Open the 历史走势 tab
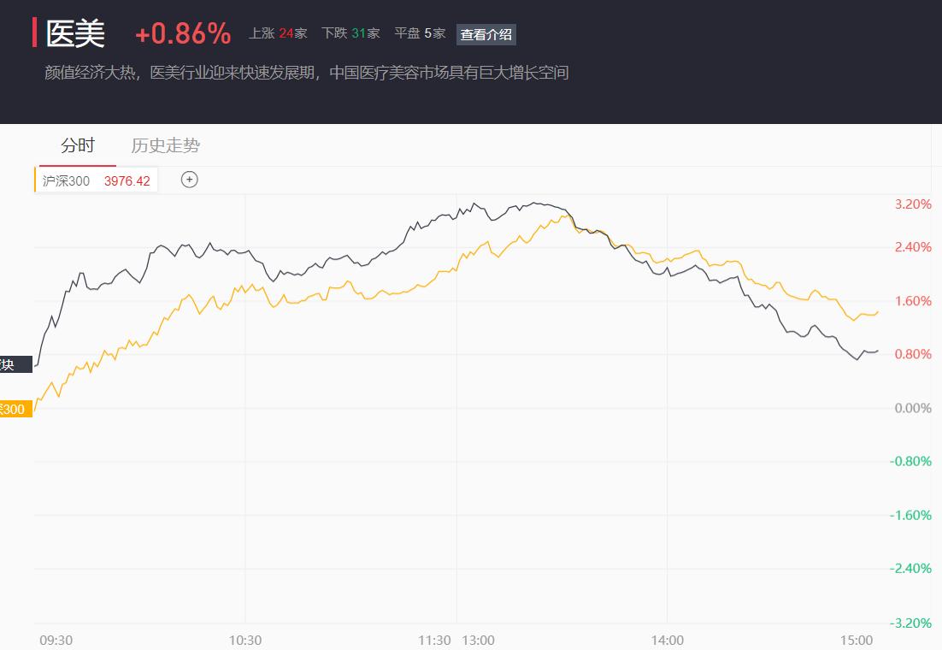The height and width of the screenshot is (650, 942). pyautogui.click(x=165, y=145)
